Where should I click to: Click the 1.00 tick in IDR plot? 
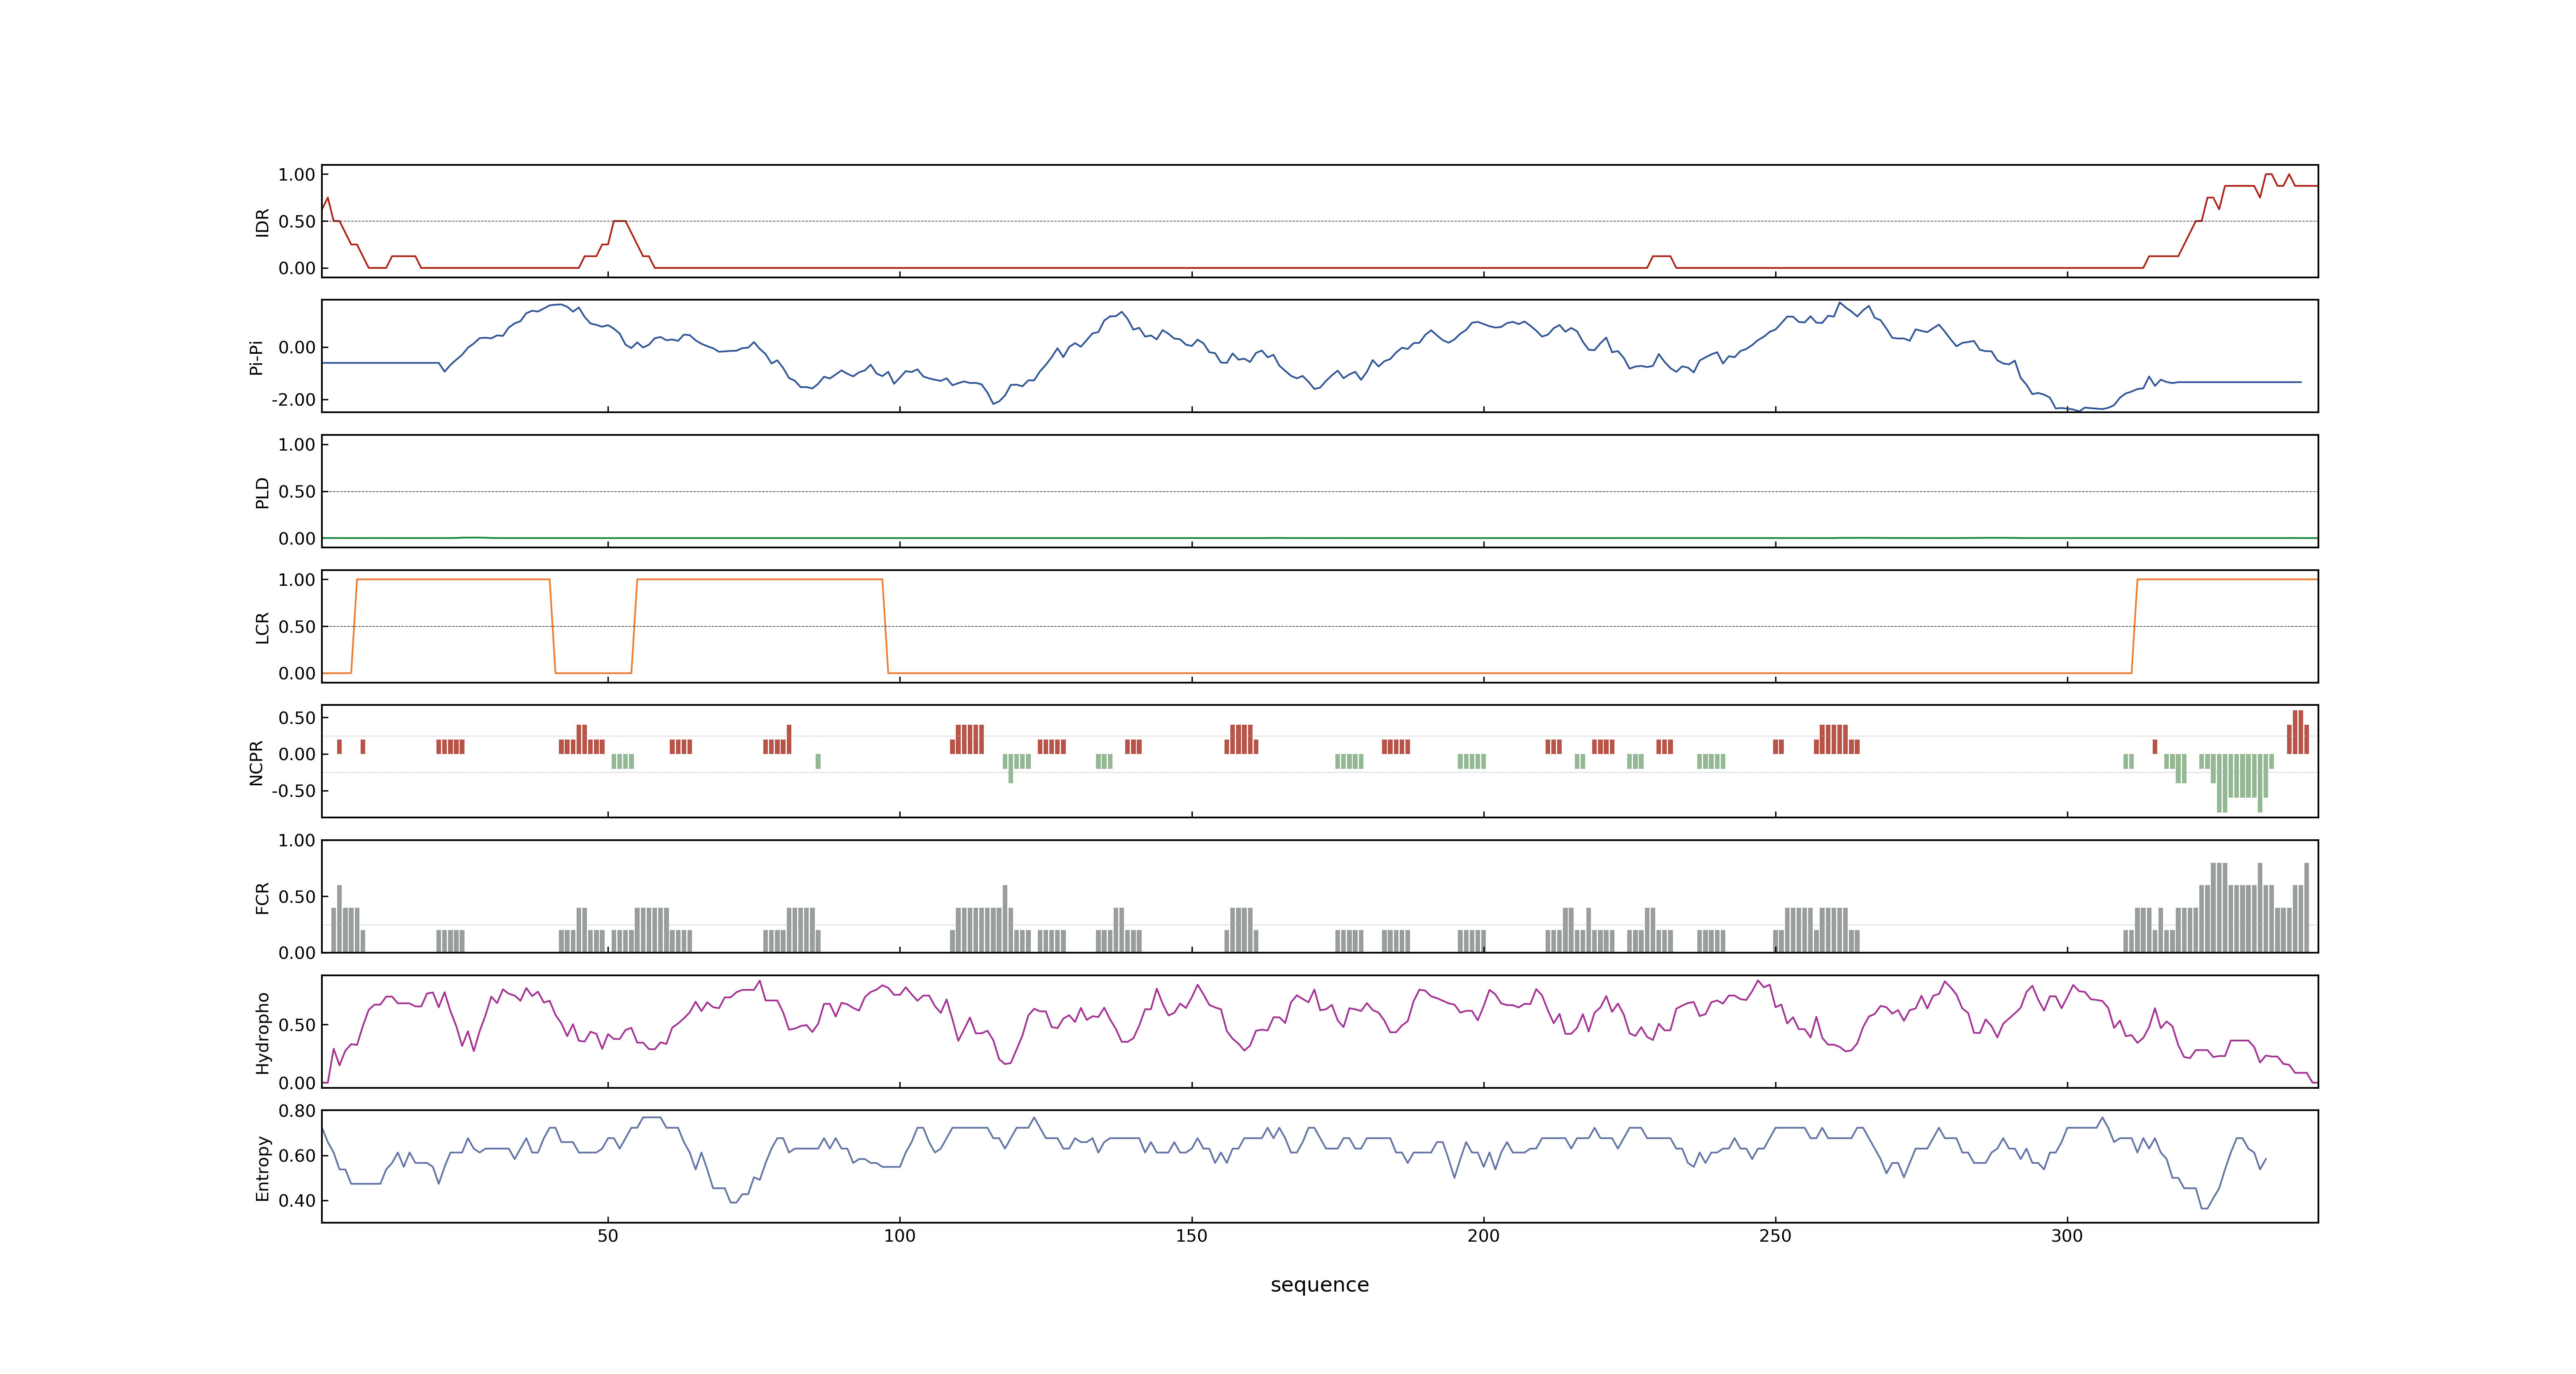297,175
